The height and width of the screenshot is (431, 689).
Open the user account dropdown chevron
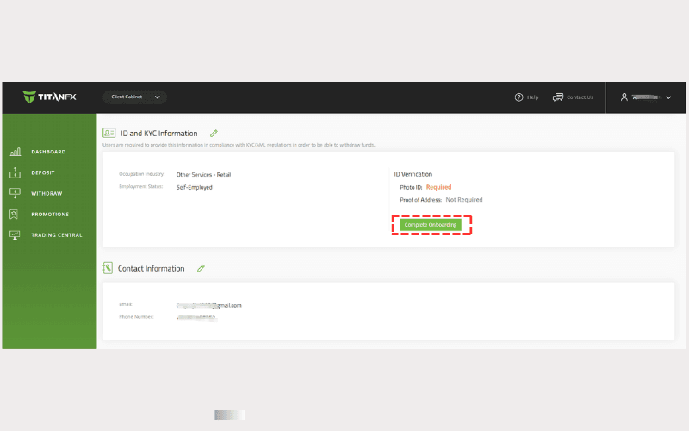(668, 97)
